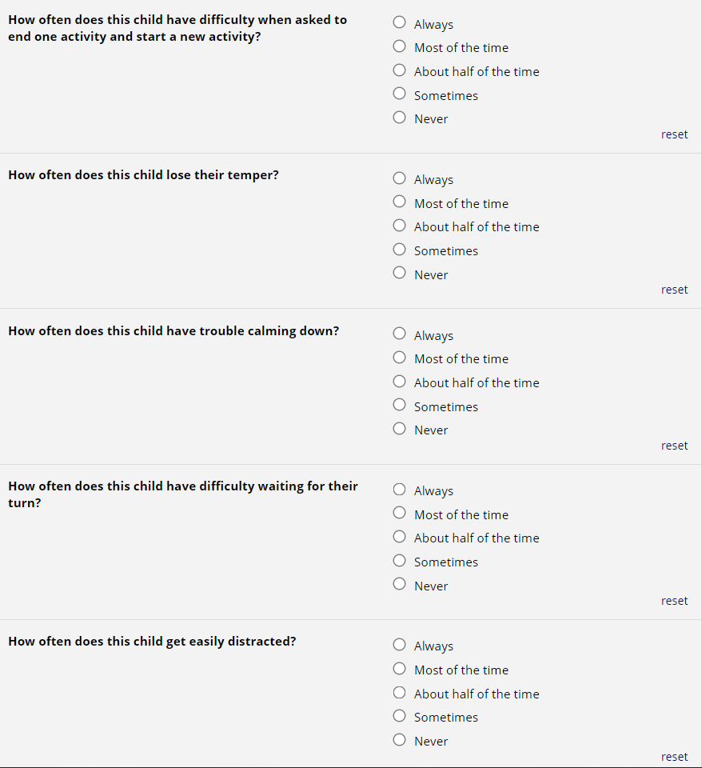The height and width of the screenshot is (768, 702).
Task: Reset the end-activity difficulty question answer
Action: (674, 134)
